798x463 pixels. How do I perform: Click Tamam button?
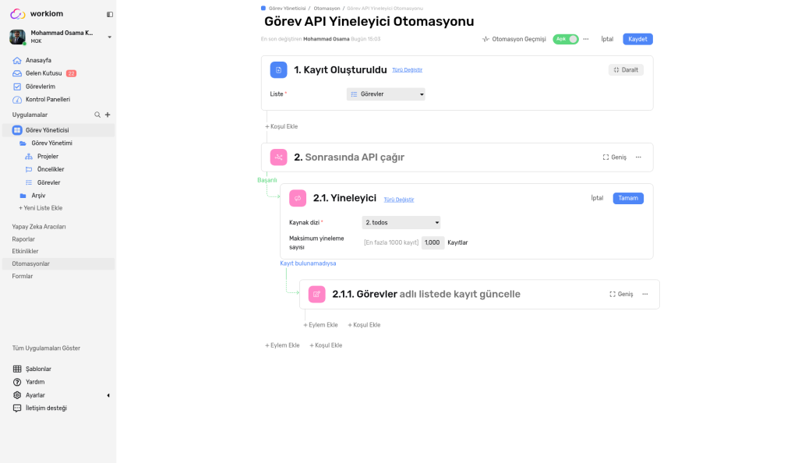pyautogui.click(x=628, y=198)
